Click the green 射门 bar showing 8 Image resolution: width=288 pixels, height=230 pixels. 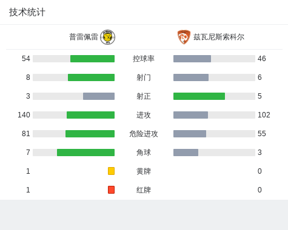(x=91, y=77)
